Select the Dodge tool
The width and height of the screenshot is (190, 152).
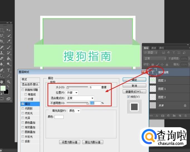tap(8, 64)
